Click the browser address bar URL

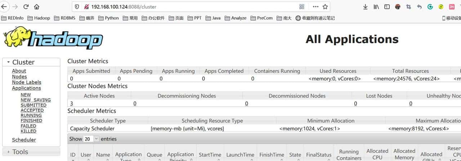[x=124, y=6]
